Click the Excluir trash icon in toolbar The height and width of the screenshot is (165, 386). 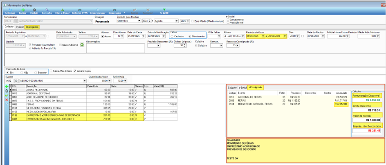(34, 9)
